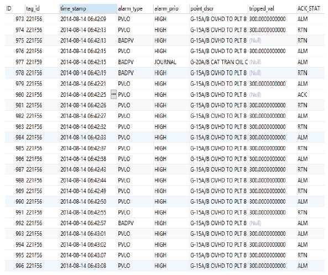Select tag 221F59 cell

(x=42, y=62)
